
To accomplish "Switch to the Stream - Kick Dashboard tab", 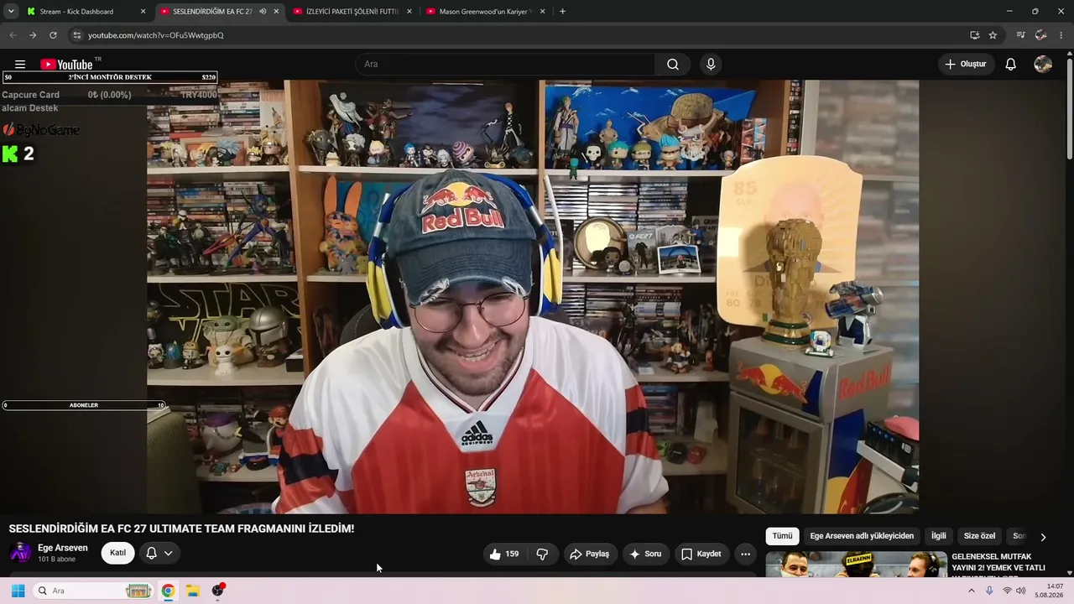I will tap(85, 12).
